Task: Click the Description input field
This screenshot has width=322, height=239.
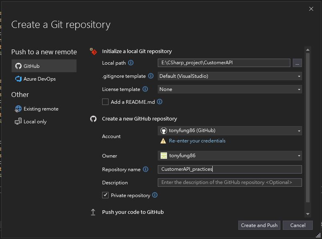Action: click(229, 182)
